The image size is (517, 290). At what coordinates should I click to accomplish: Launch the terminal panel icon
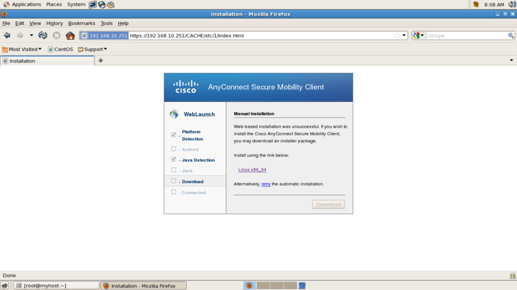point(92,5)
